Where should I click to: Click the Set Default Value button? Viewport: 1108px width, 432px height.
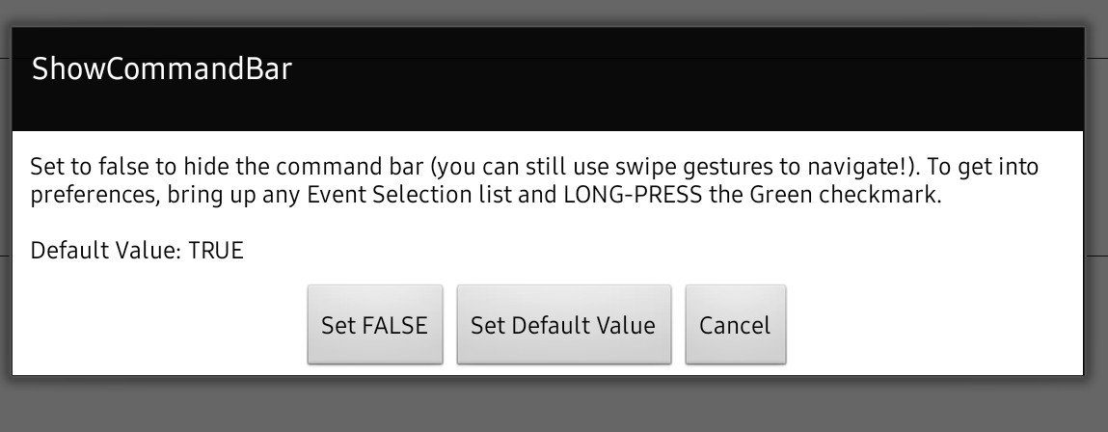563,325
